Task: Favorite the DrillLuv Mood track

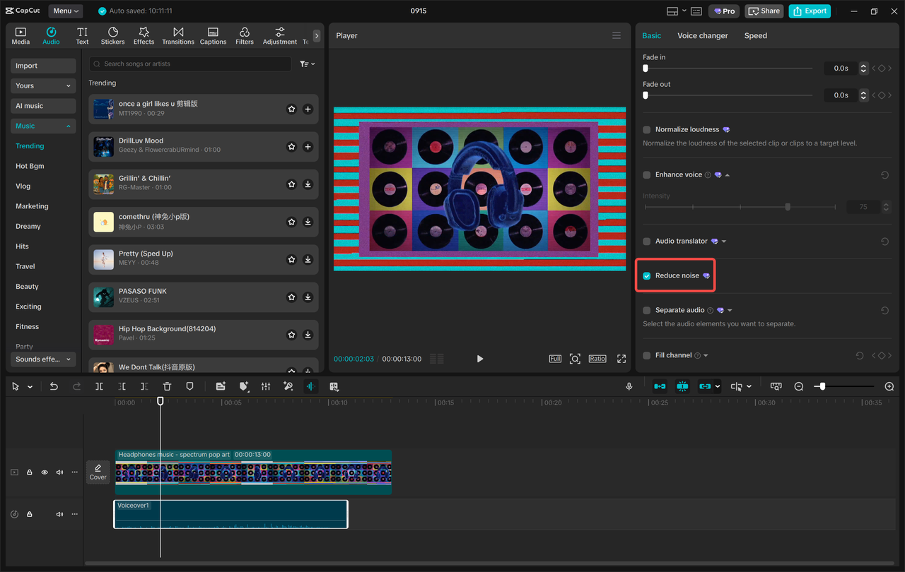Action: coord(291,147)
